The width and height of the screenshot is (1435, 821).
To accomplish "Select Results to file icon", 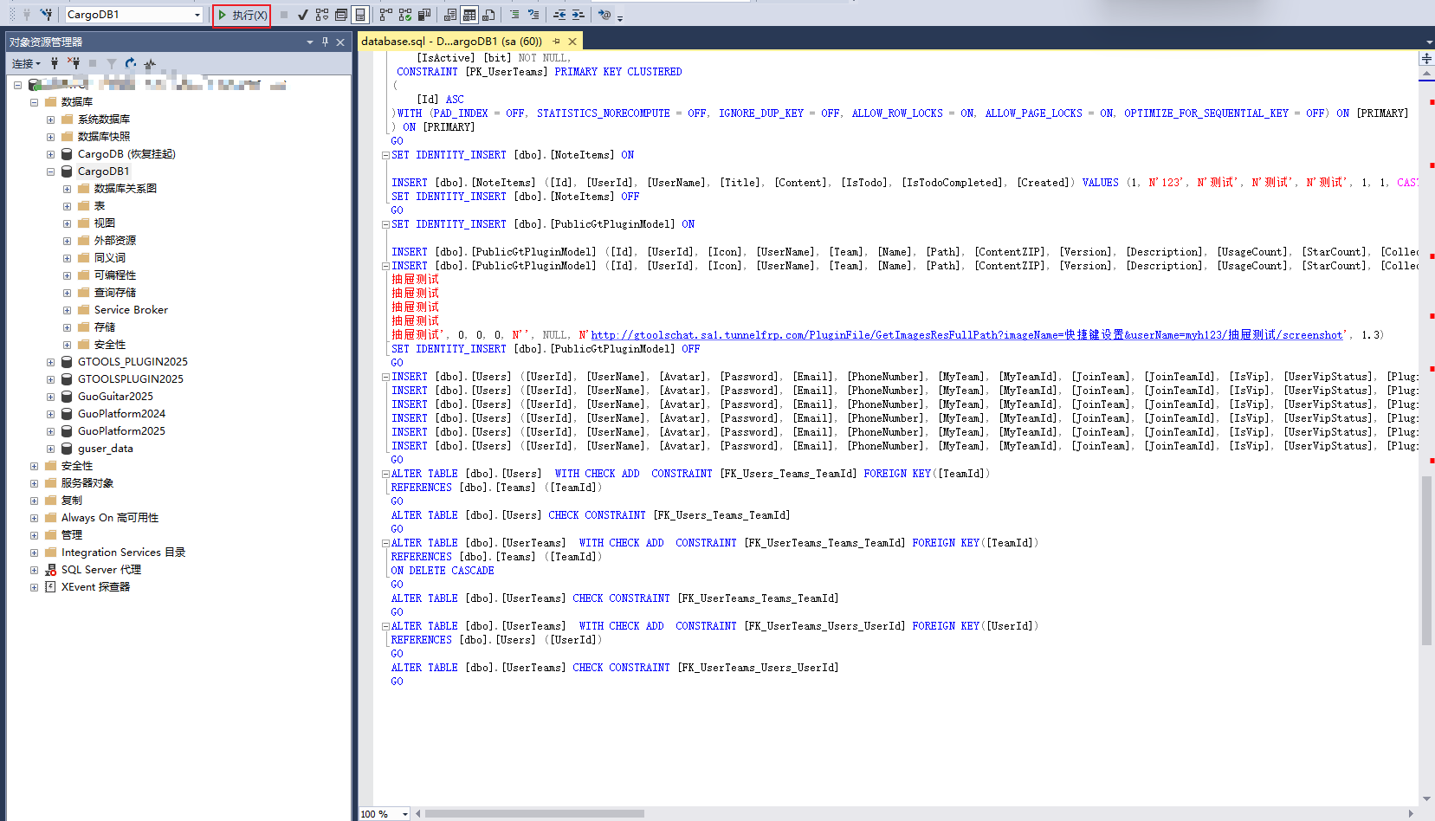I will pos(488,15).
